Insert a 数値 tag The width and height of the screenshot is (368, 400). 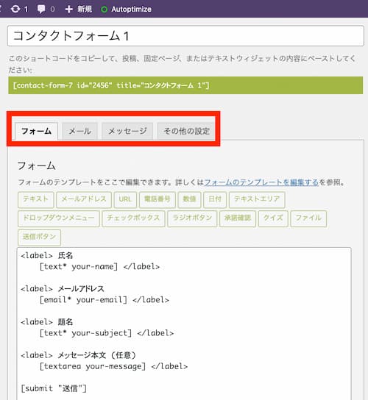[x=189, y=199]
